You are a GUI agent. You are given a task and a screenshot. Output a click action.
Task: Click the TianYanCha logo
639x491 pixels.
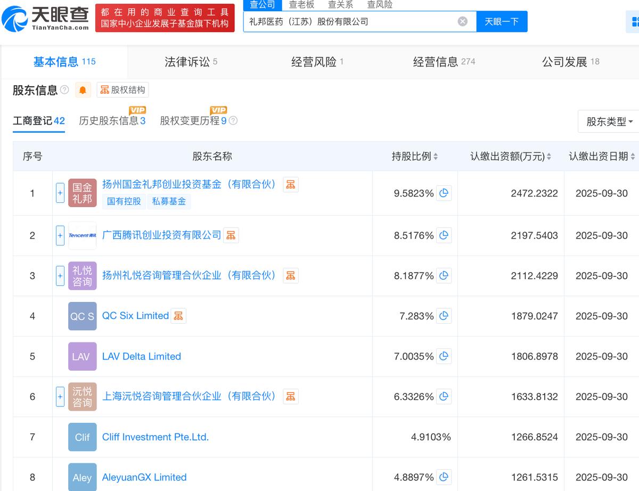(x=45, y=18)
